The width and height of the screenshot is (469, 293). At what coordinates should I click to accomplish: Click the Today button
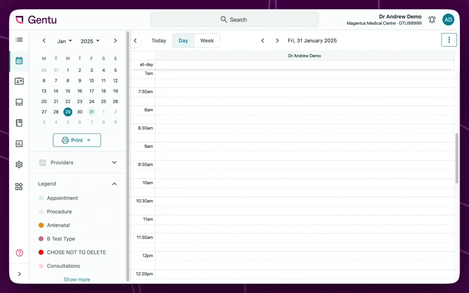[x=159, y=41]
